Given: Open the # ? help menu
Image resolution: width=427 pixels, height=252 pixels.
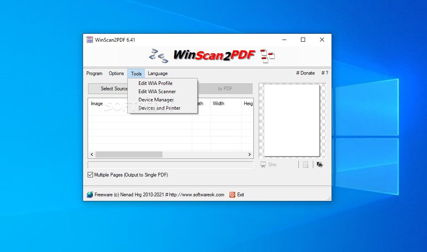Looking at the screenshot, I should [x=324, y=73].
